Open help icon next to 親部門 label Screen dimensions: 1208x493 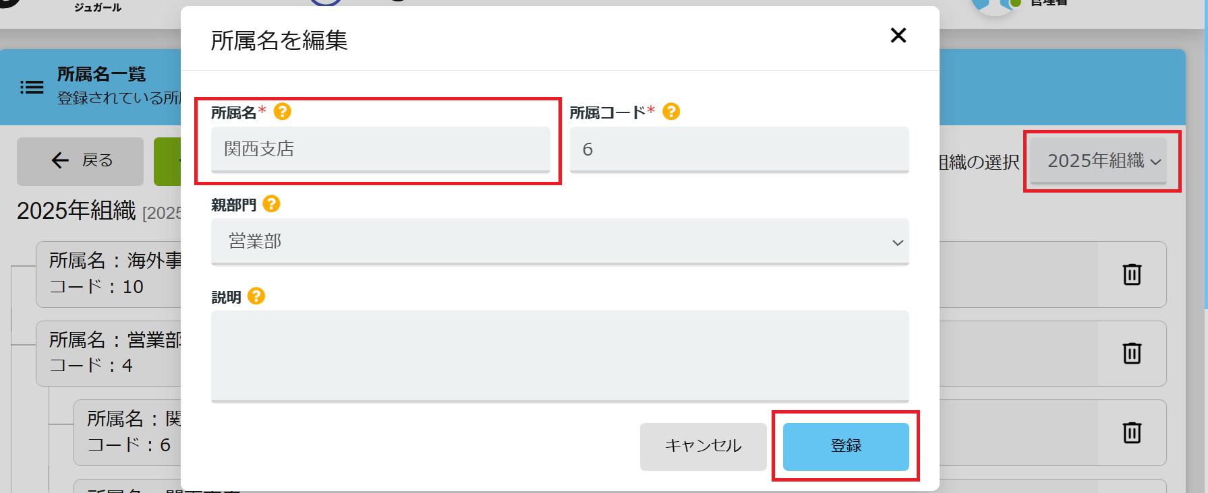[x=271, y=203]
